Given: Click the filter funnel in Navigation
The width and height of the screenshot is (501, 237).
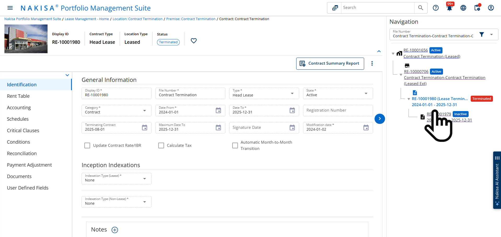Looking at the screenshot, I should pyautogui.click(x=482, y=34).
